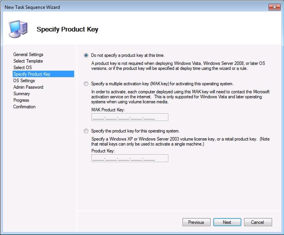Select the MAK key activation radio option
The height and width of the screenshot is (235, 284).
(x=86, y=84)
